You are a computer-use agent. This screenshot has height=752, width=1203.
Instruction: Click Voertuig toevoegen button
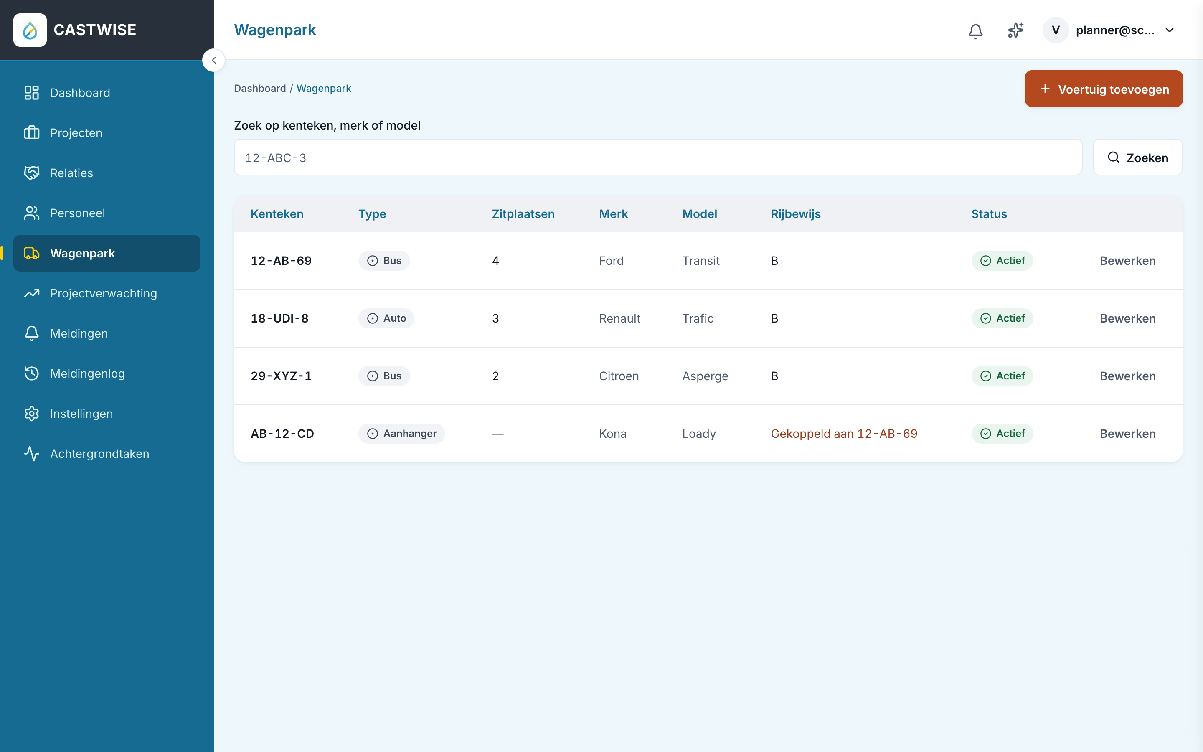1104,89
